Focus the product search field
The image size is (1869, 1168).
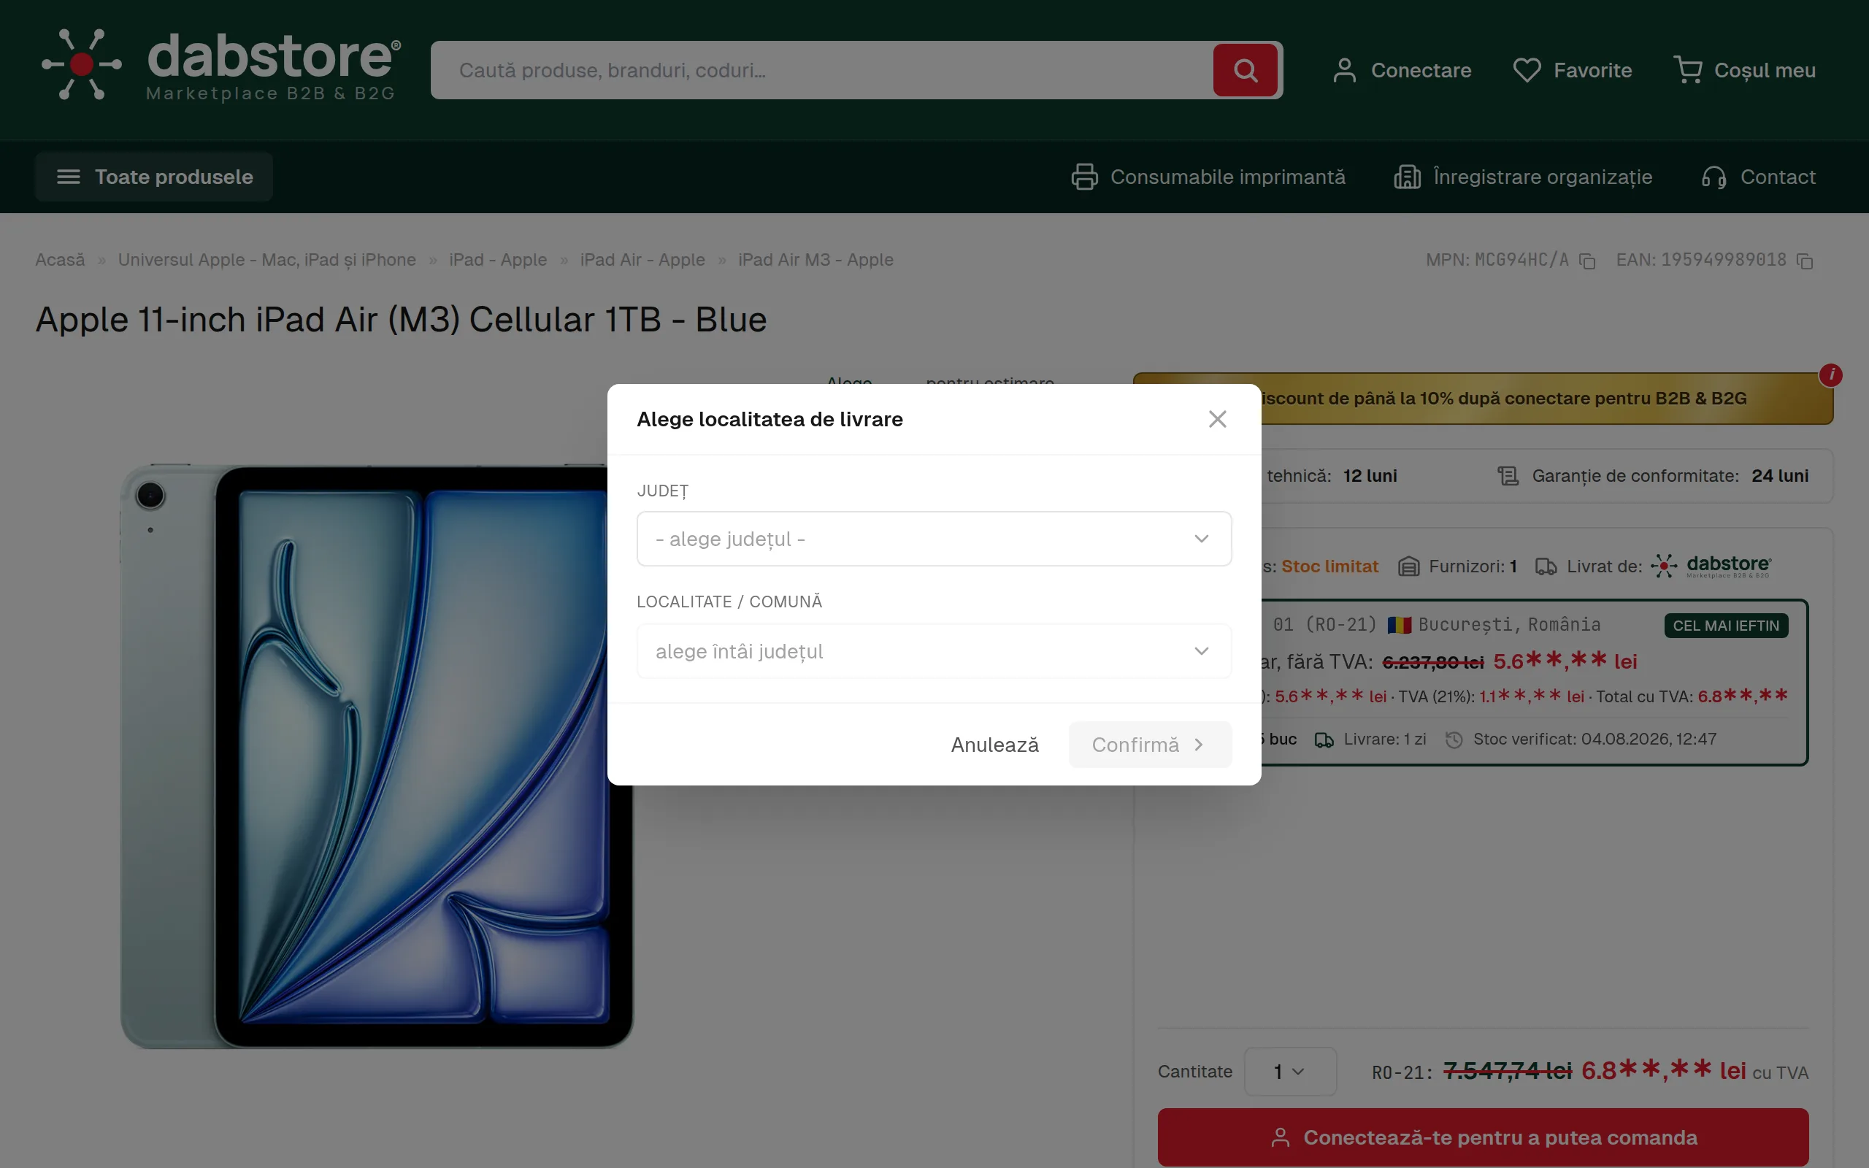coord(822,70)
